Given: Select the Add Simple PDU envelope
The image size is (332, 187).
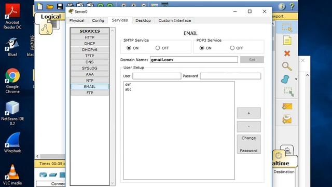Looking at the screenshot, I should pos(287,106).
